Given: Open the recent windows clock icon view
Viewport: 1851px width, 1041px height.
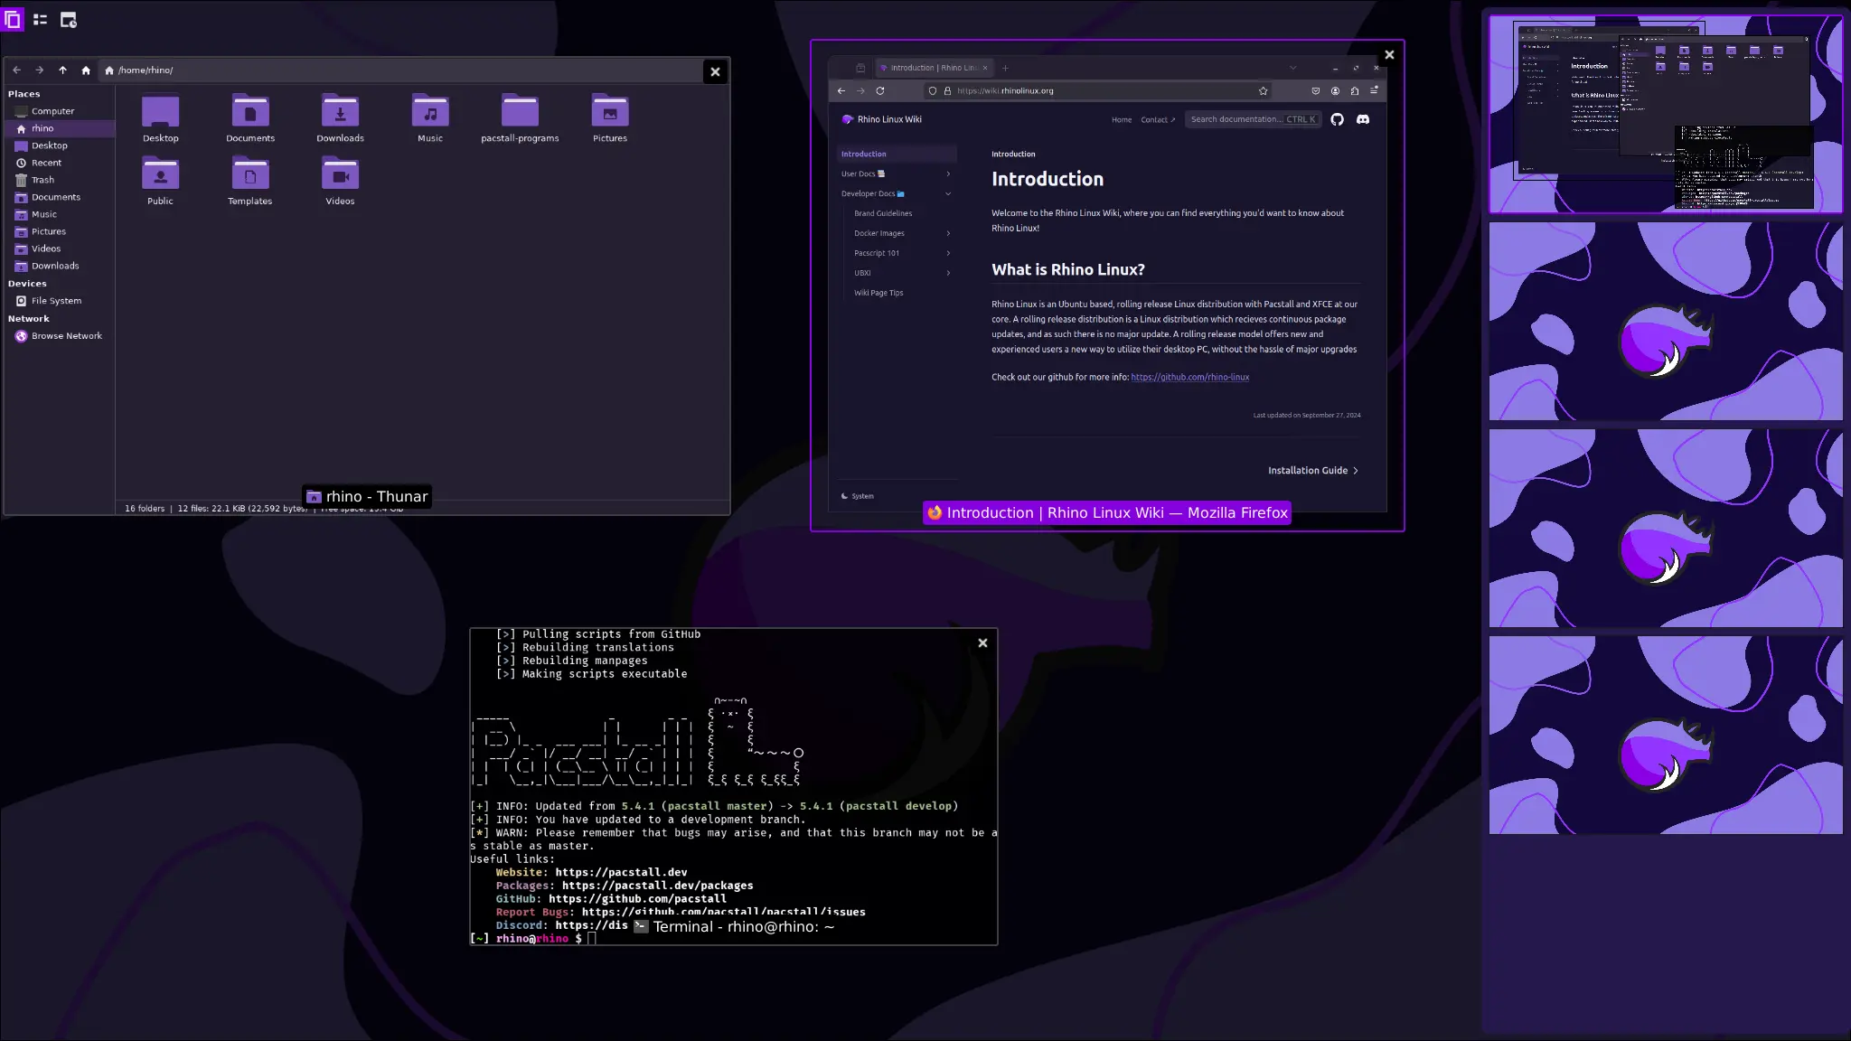Looking at the screenshot, I should click(68, 19).
